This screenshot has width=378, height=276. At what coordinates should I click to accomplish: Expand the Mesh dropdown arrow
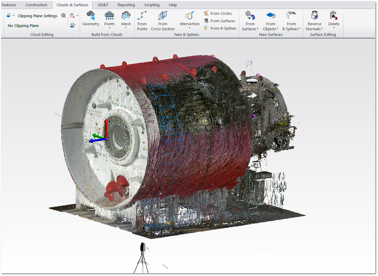pyautogui.click(x=126, y=28)
